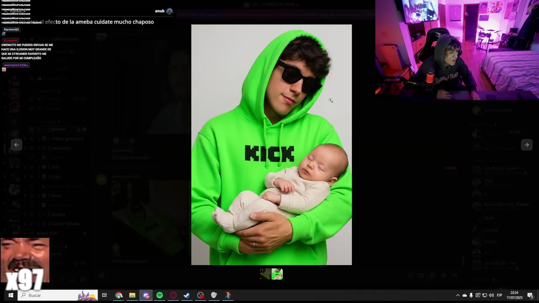Click the enlarged green Kick hoodie image
This screenshot has height=303, width=539.
click(x=272, y=145)
